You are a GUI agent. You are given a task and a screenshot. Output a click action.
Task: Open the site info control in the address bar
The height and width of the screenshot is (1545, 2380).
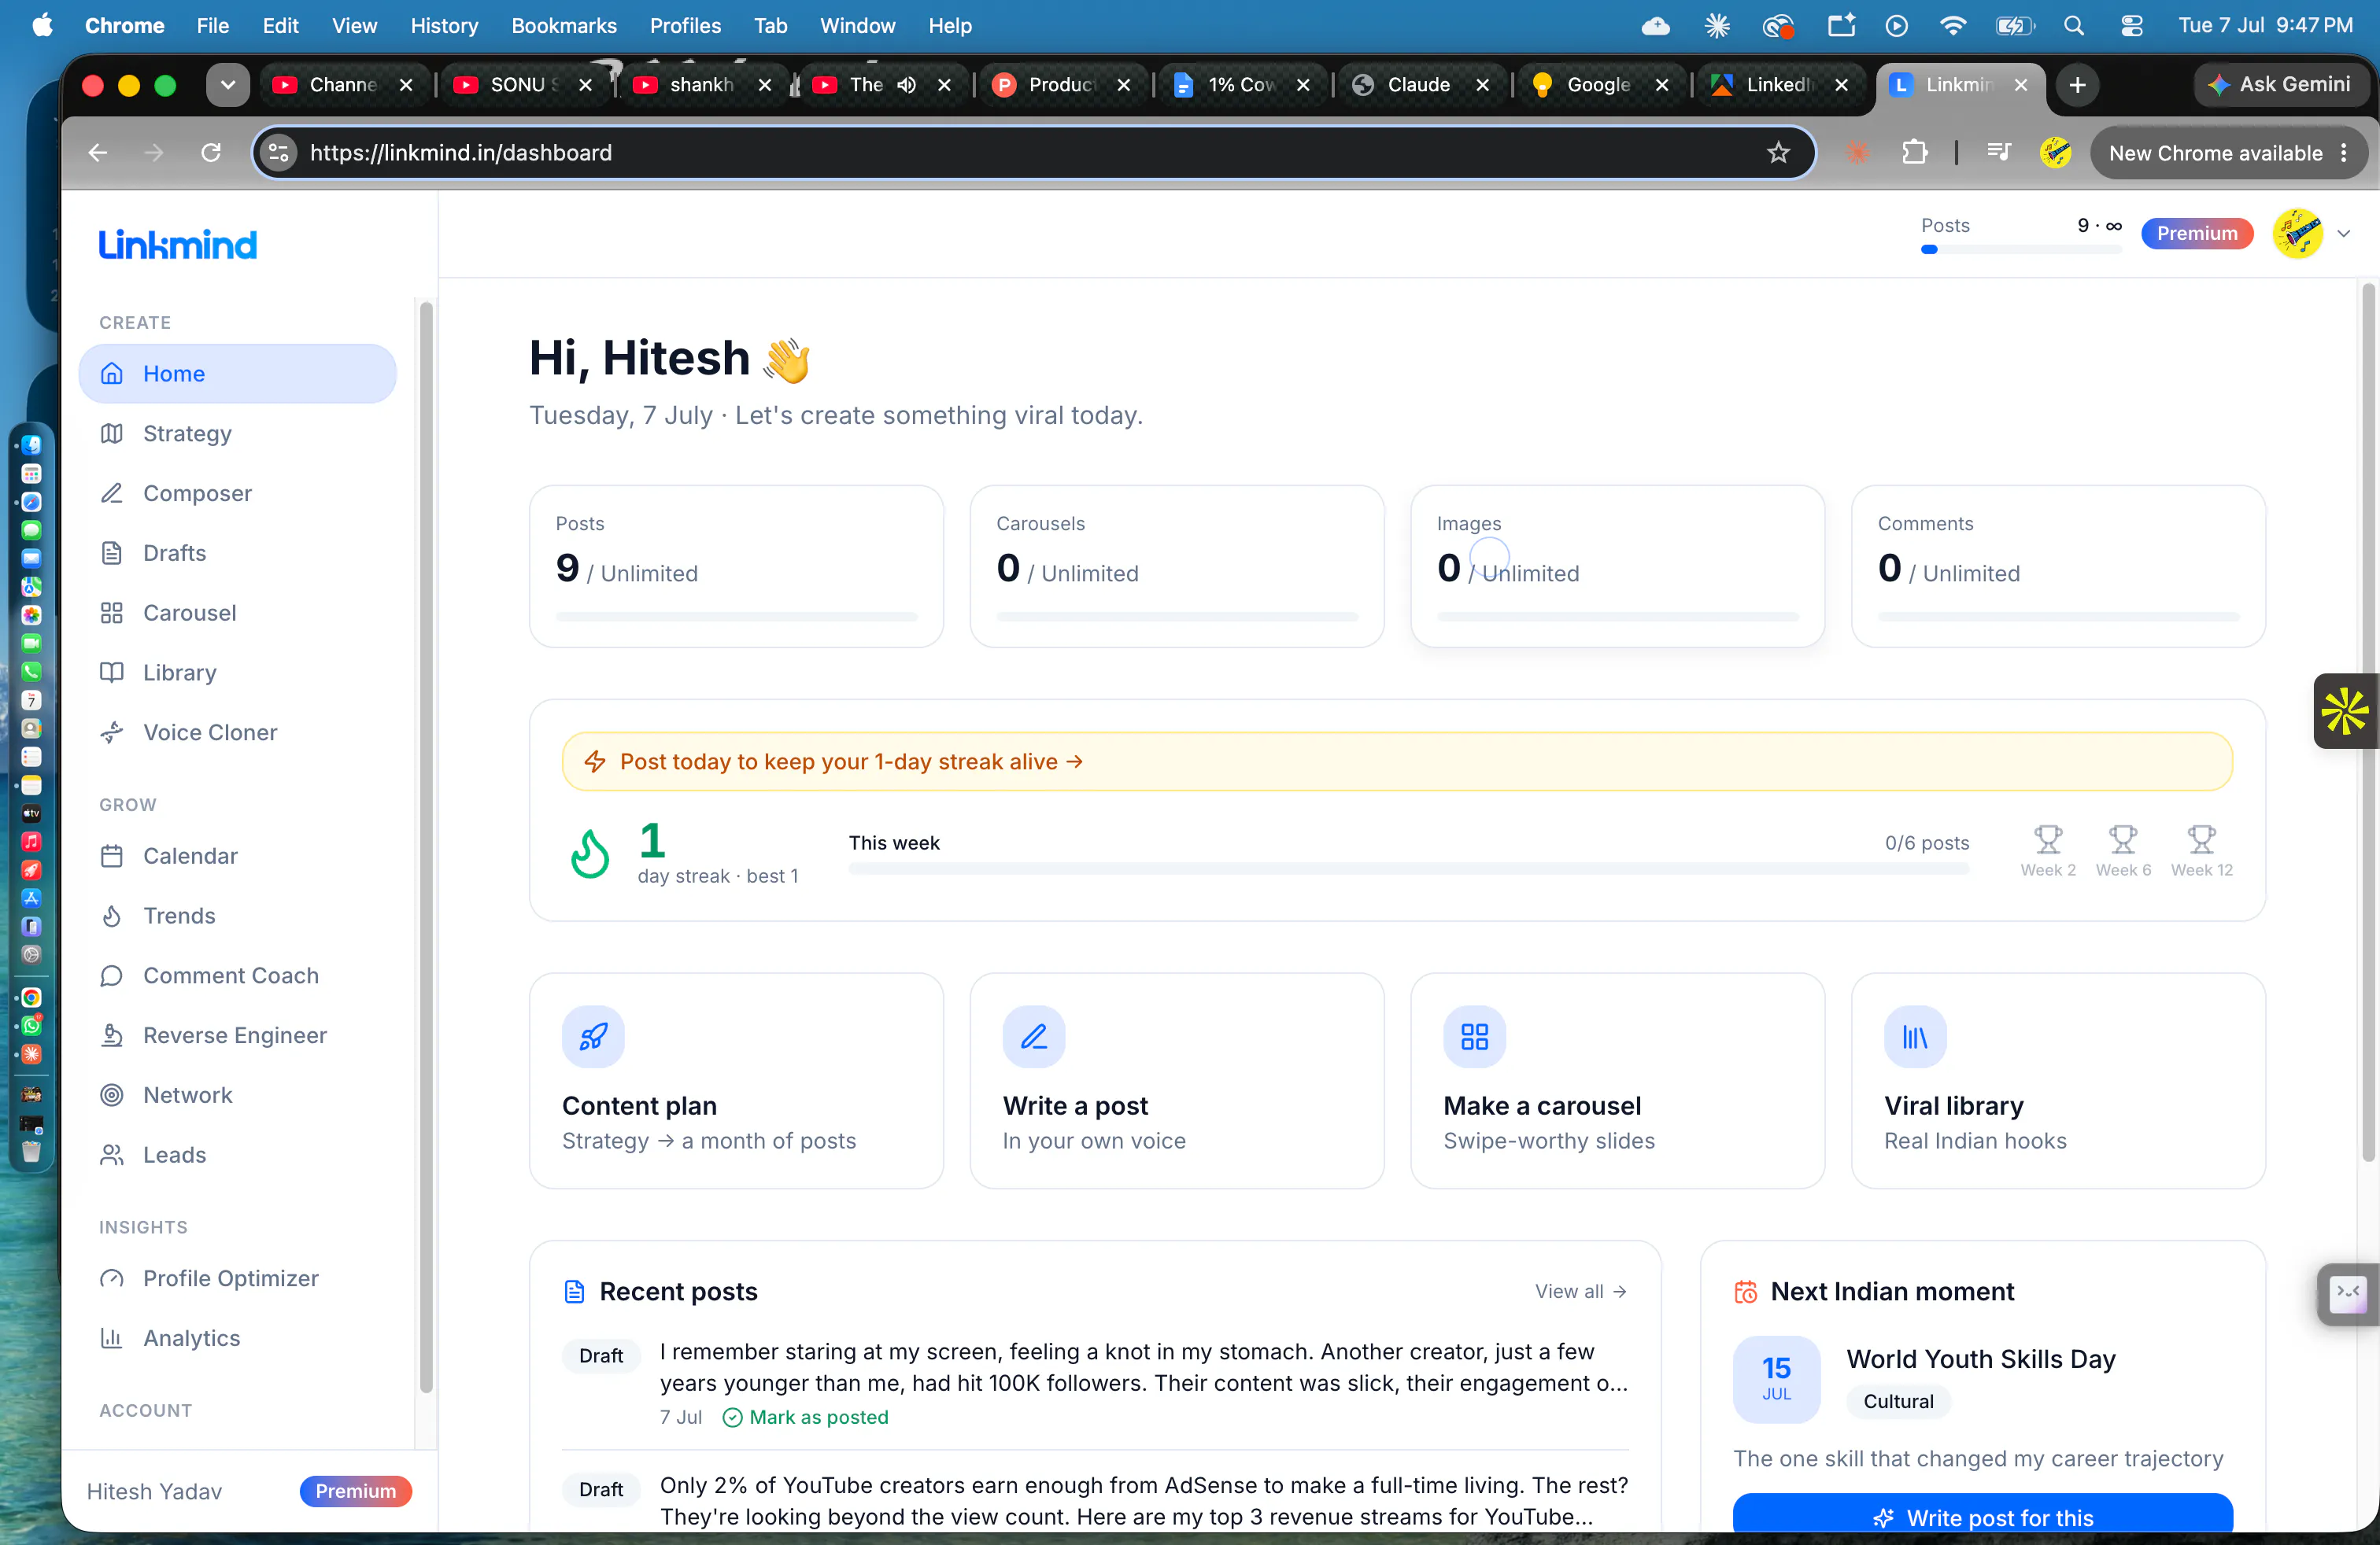pos(279,153)
